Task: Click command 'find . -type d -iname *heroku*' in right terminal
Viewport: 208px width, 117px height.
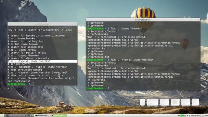Action: point(132,60)
